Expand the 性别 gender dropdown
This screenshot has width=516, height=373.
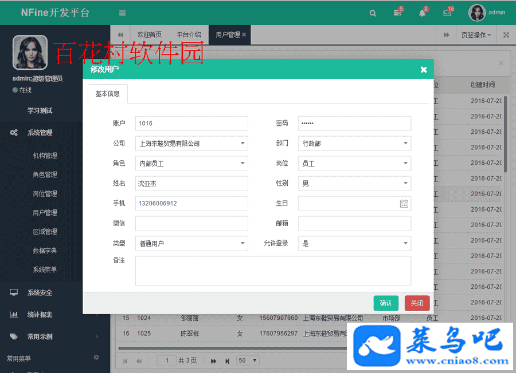(x=354, y=184)
